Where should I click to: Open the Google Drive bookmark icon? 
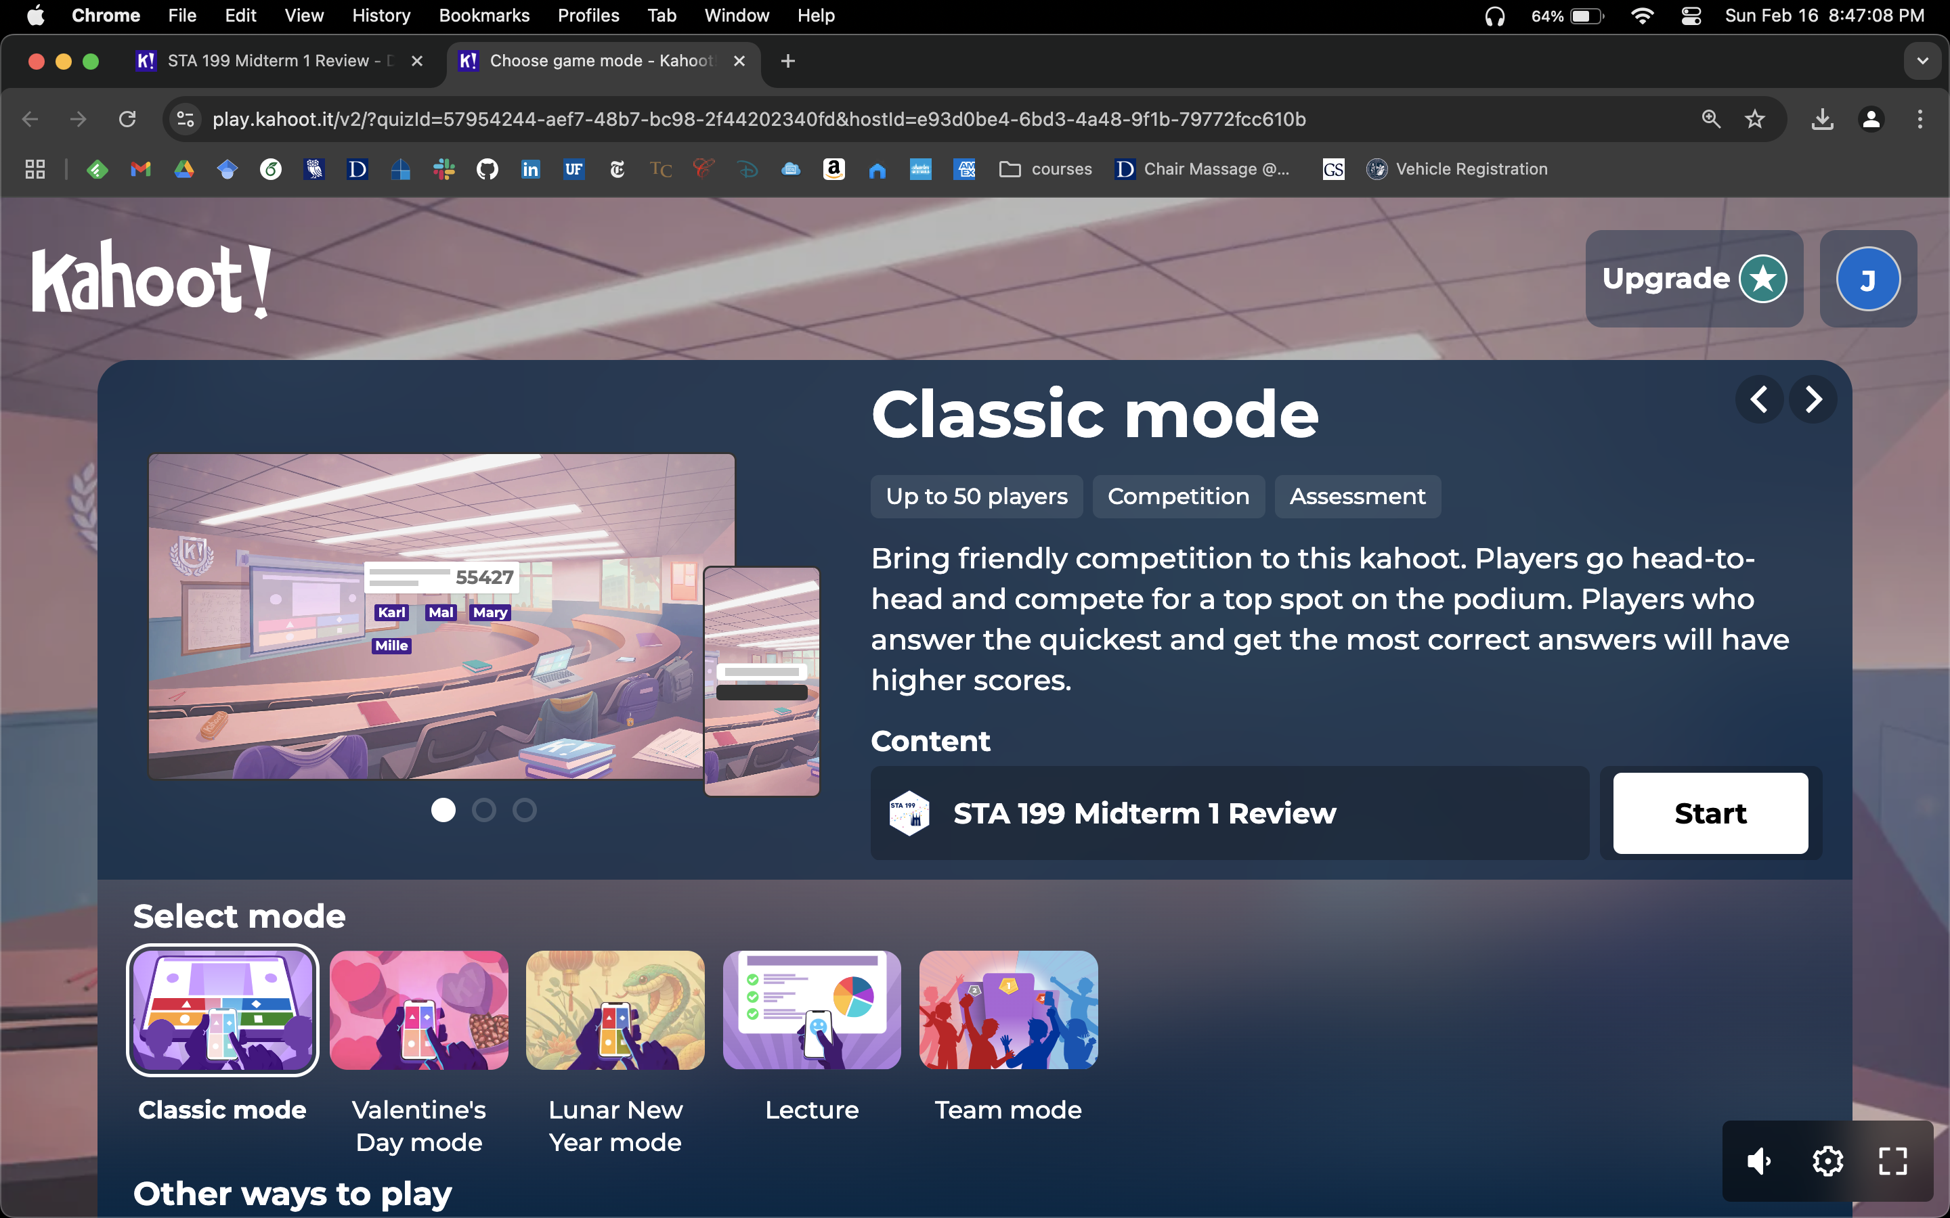[x=185, y=169]
